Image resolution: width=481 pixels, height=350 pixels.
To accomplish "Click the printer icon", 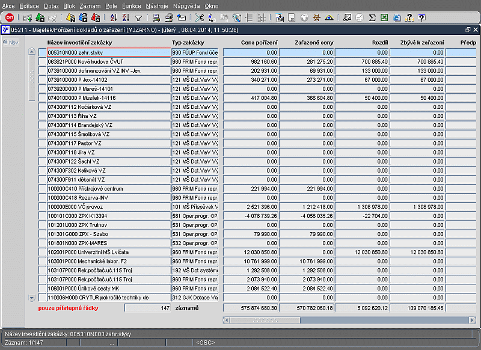I will tap(156, 18).
